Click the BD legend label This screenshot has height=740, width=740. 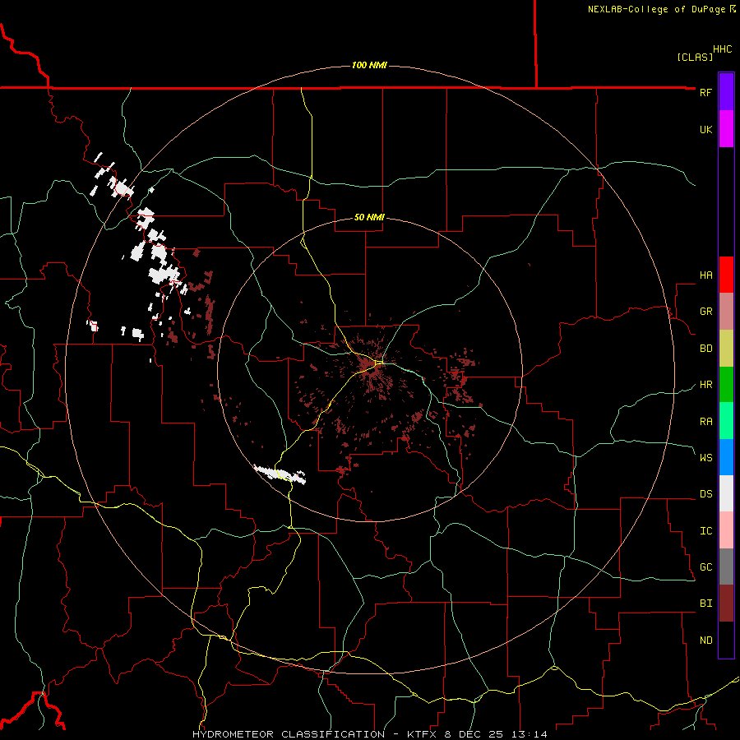(x=705, y=349)
